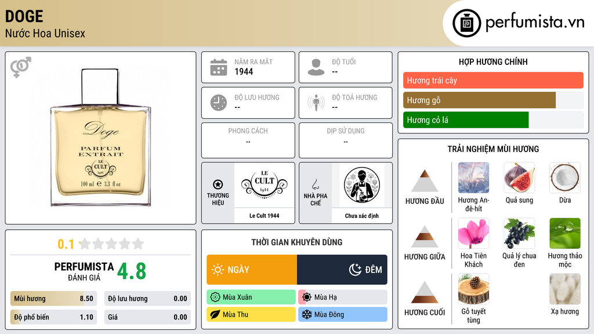Click the Le Cult 1944 brand name link
This screenshot has width=594, height=334.
[x=265, y=216]
